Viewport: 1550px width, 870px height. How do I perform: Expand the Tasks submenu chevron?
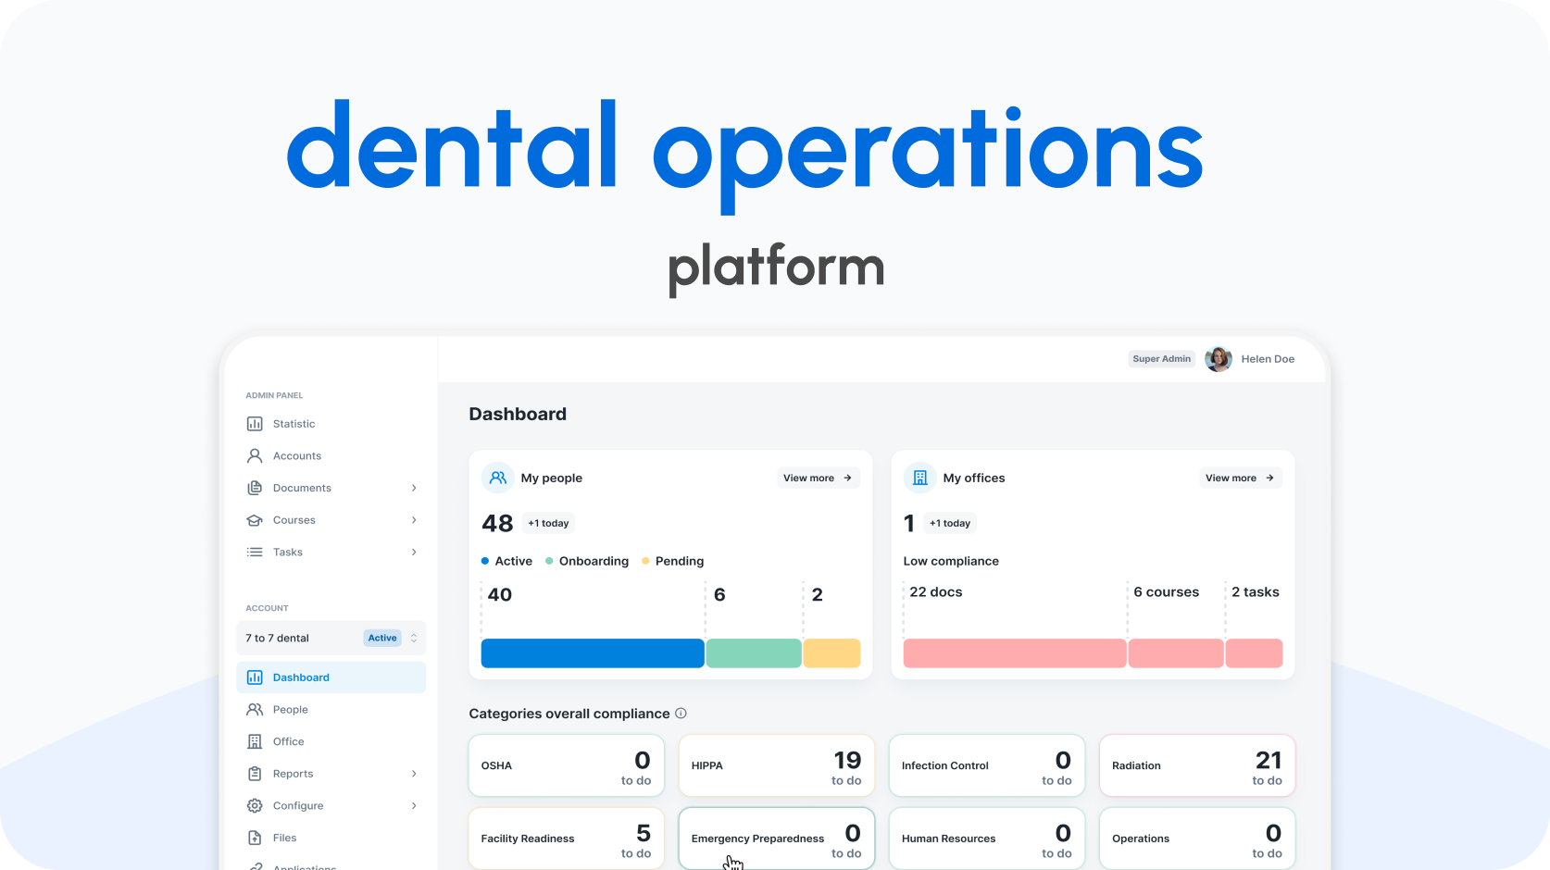[414, 553]
